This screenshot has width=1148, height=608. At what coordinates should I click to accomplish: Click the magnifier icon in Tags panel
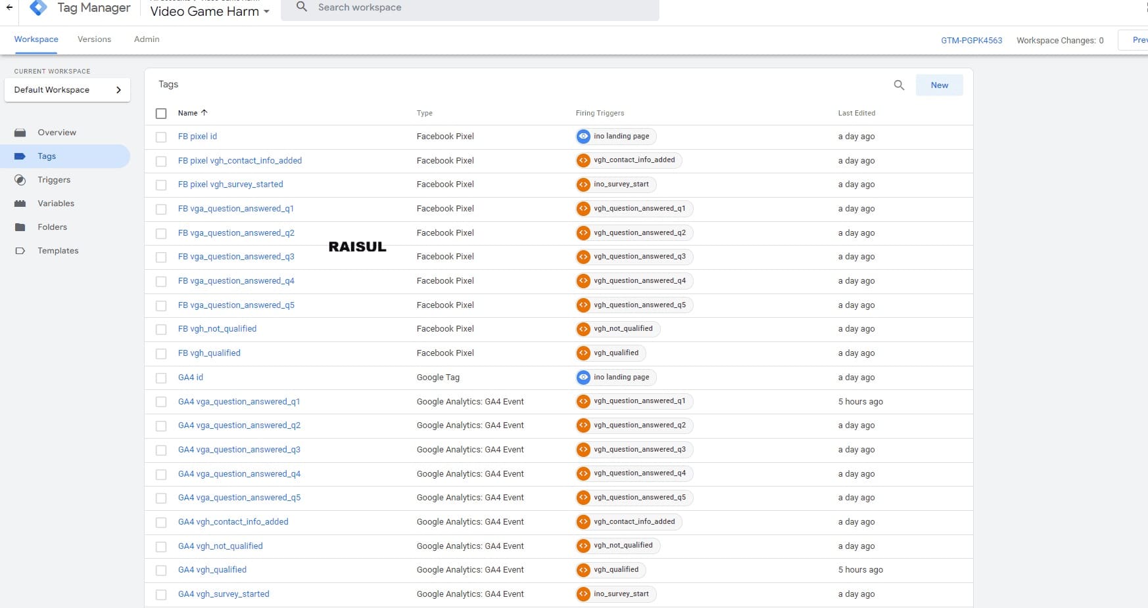(x=899, y=85)
